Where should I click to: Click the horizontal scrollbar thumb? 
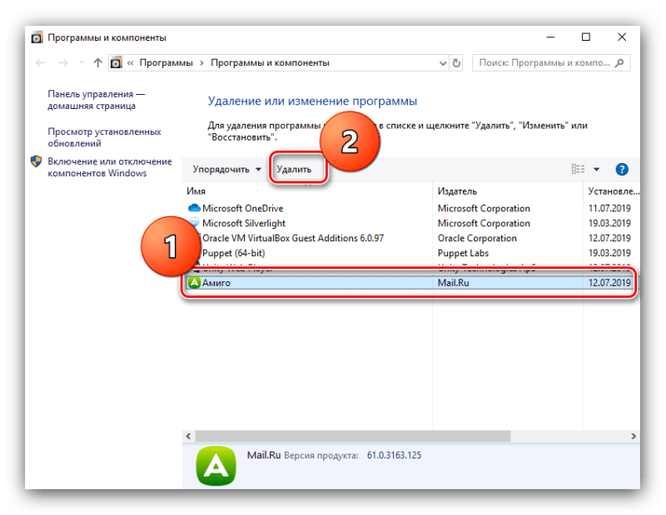pyautogui.click(x=352, y=436)
